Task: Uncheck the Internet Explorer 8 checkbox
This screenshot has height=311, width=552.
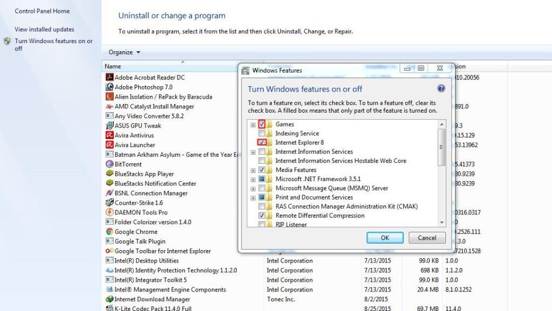Action: pos(261,142)
